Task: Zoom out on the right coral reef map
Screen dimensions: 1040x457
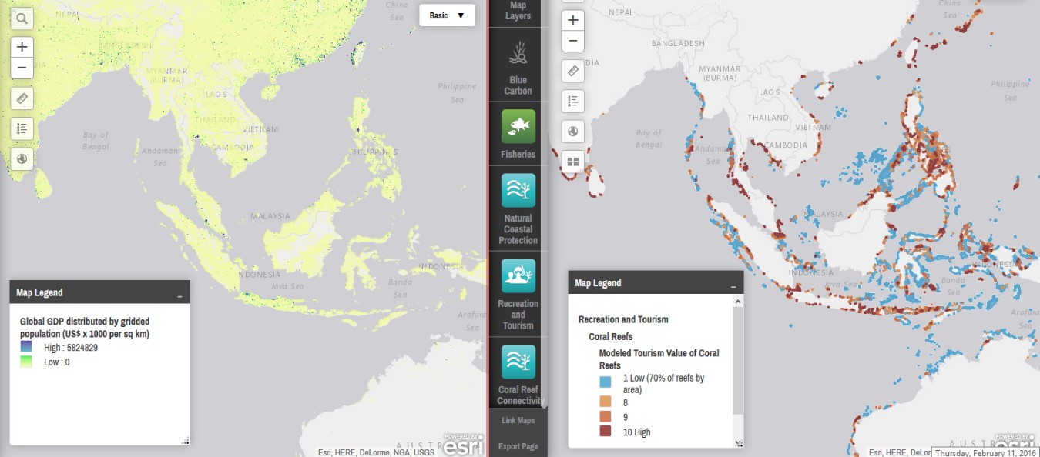Action: tap(572, 42)
